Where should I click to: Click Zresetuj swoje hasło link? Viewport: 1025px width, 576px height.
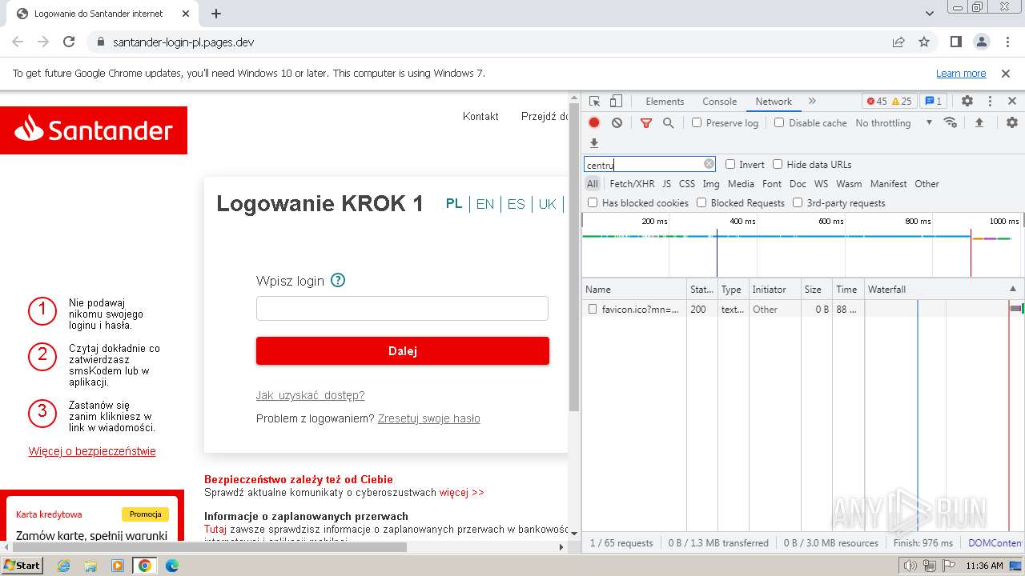(x=429, y=418)
